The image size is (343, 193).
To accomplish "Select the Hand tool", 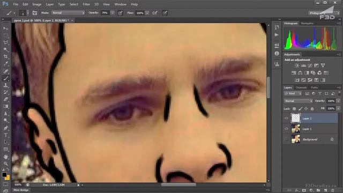I will coord(6,157).
